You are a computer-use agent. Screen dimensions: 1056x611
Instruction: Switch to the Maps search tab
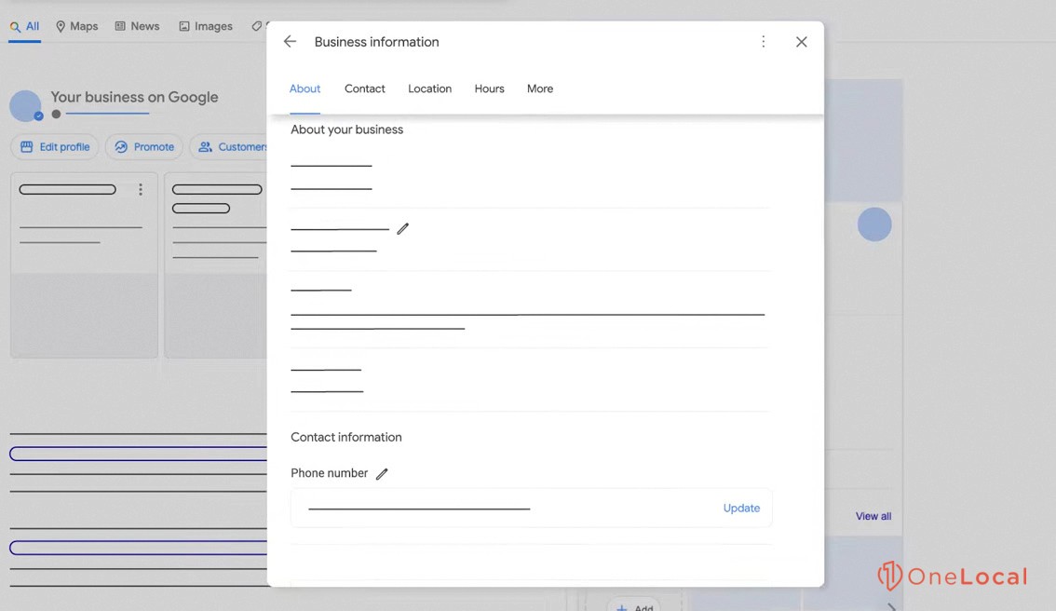tap(76, 26)
